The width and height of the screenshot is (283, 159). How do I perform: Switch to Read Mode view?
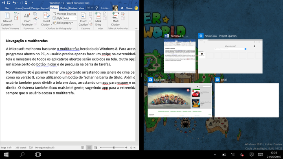click(83, 148)
